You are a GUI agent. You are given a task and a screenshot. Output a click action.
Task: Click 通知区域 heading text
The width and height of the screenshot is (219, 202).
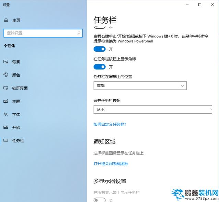[x=104, y=141]
